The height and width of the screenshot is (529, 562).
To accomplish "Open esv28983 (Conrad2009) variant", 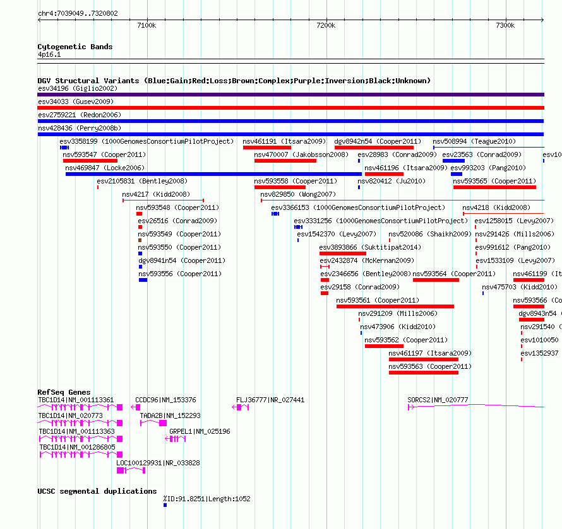I will [359, 161].
